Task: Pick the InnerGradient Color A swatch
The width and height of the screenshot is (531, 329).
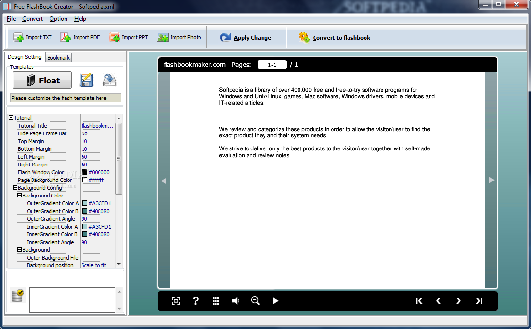Action: coord(84,227)
